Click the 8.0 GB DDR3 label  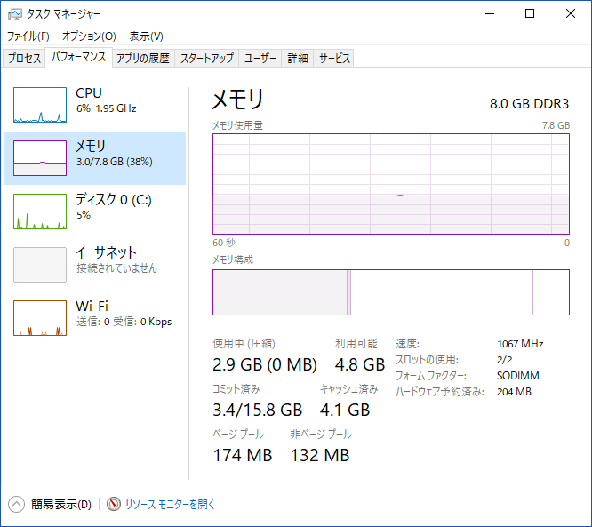(x=529, y=103)
